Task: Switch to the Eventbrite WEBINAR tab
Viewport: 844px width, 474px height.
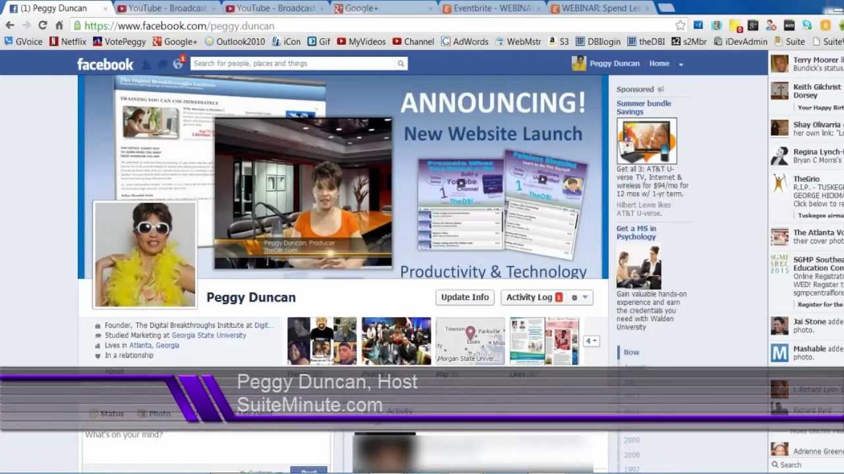Action: 492,8
